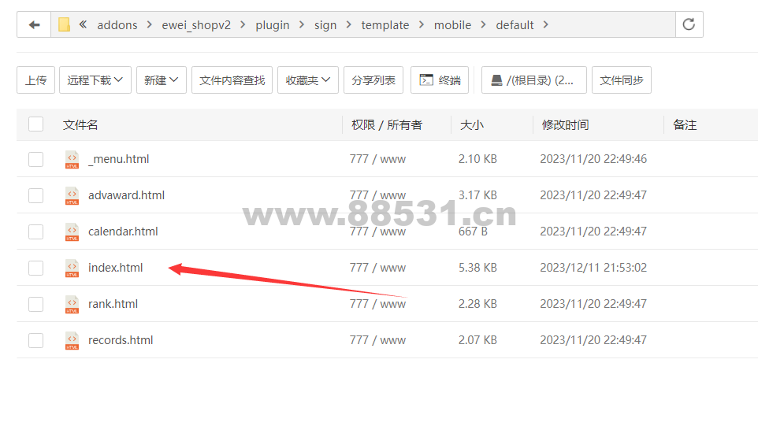The height and width of the screenshot is (426, 758).
Task: Sort by the 修改时间 column header
Action: pyautogui.click(x=565, y=125)
